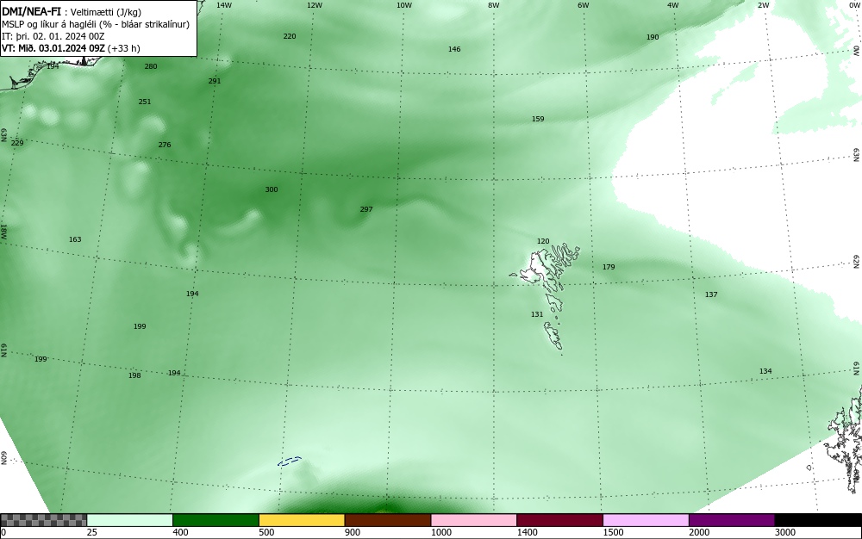Image resolution: width=862 pixels, height=539 pixels.
Task: Click the map value "146"
Action: click(x=454, y=49)
